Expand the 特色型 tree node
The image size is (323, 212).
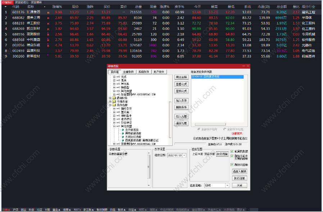(x=114, y=87)
